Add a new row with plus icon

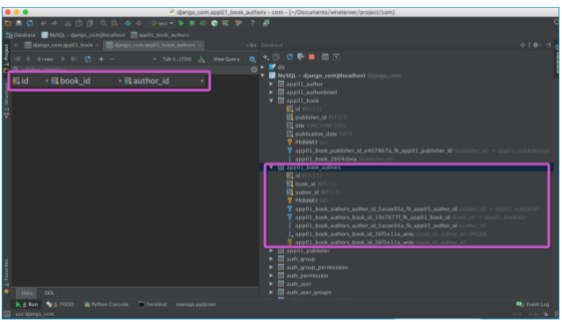click(x=101, y=59)
